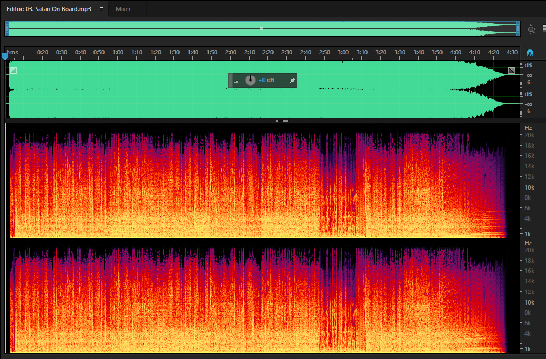Screen dimensions: 546x359
Task: Click the overview navigator left edge handle
Action: 7,29
